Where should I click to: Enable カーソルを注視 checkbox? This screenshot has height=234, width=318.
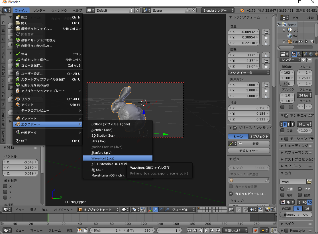coord(231,186)
